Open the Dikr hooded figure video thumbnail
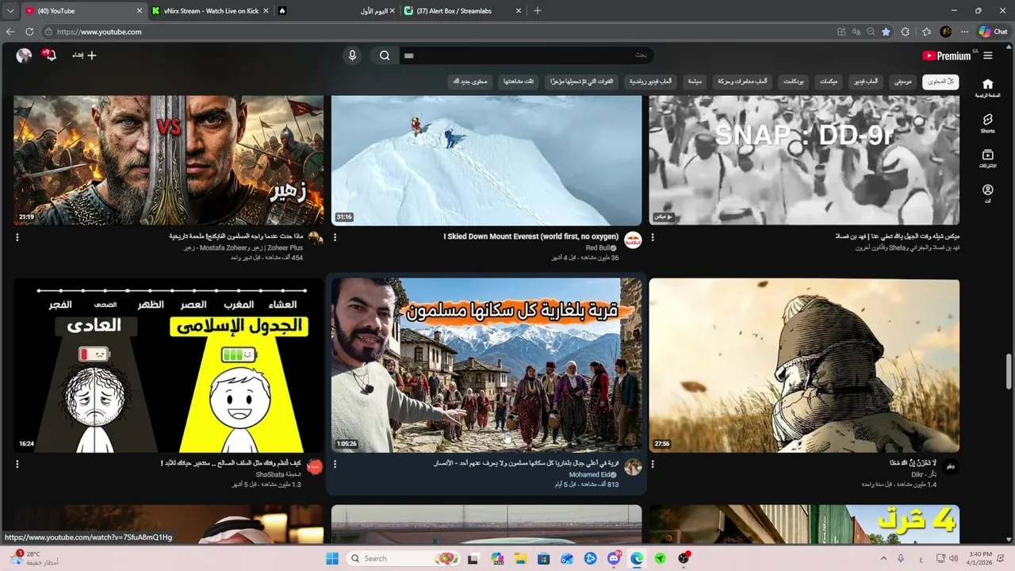The width and height of the screenshot is (1015, 571). (x=804, y=365)
